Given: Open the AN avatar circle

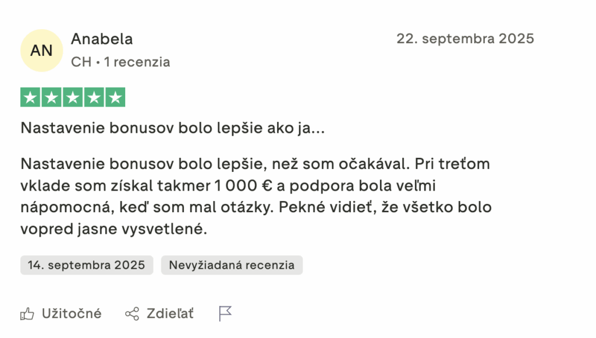Looking at the screenshot, I should point(41,51).
